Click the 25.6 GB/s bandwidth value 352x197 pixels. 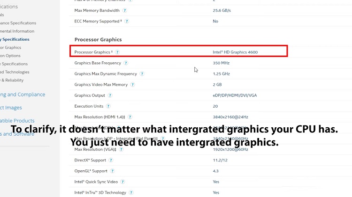[222, 10]
